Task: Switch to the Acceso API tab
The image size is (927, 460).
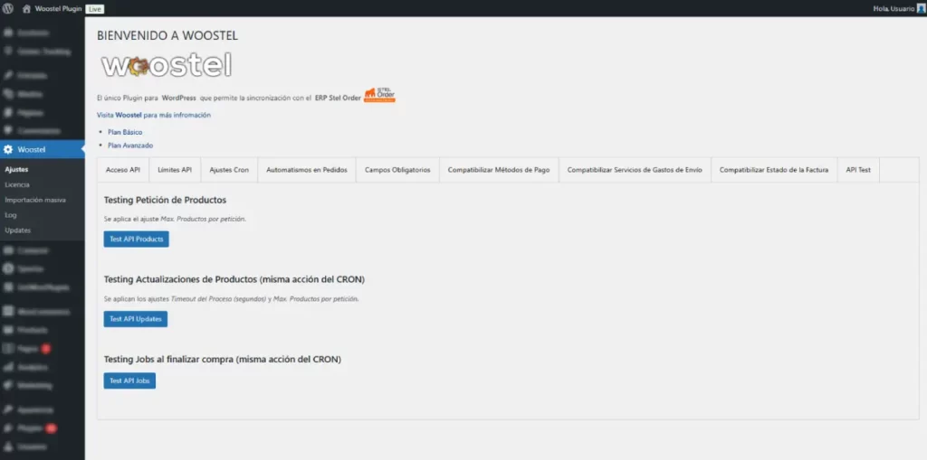Action: click(123, 170)
